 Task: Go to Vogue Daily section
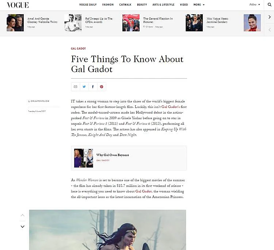(88, 5)
